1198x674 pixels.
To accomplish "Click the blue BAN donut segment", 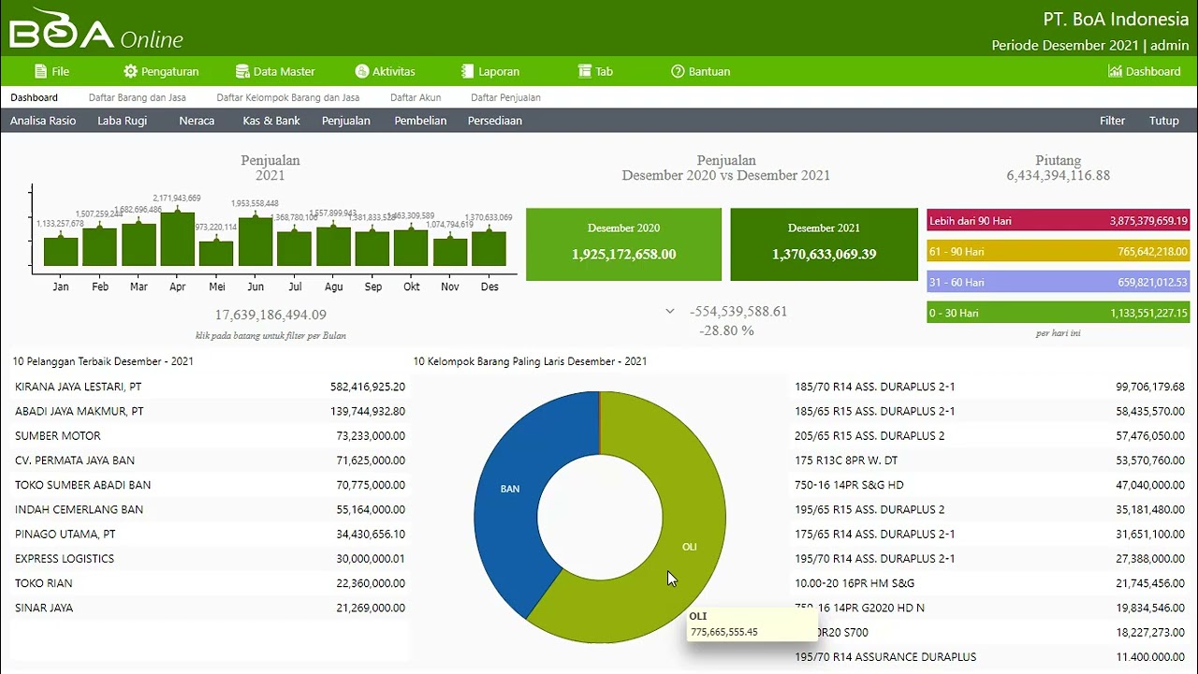I will tap(510, 488).
